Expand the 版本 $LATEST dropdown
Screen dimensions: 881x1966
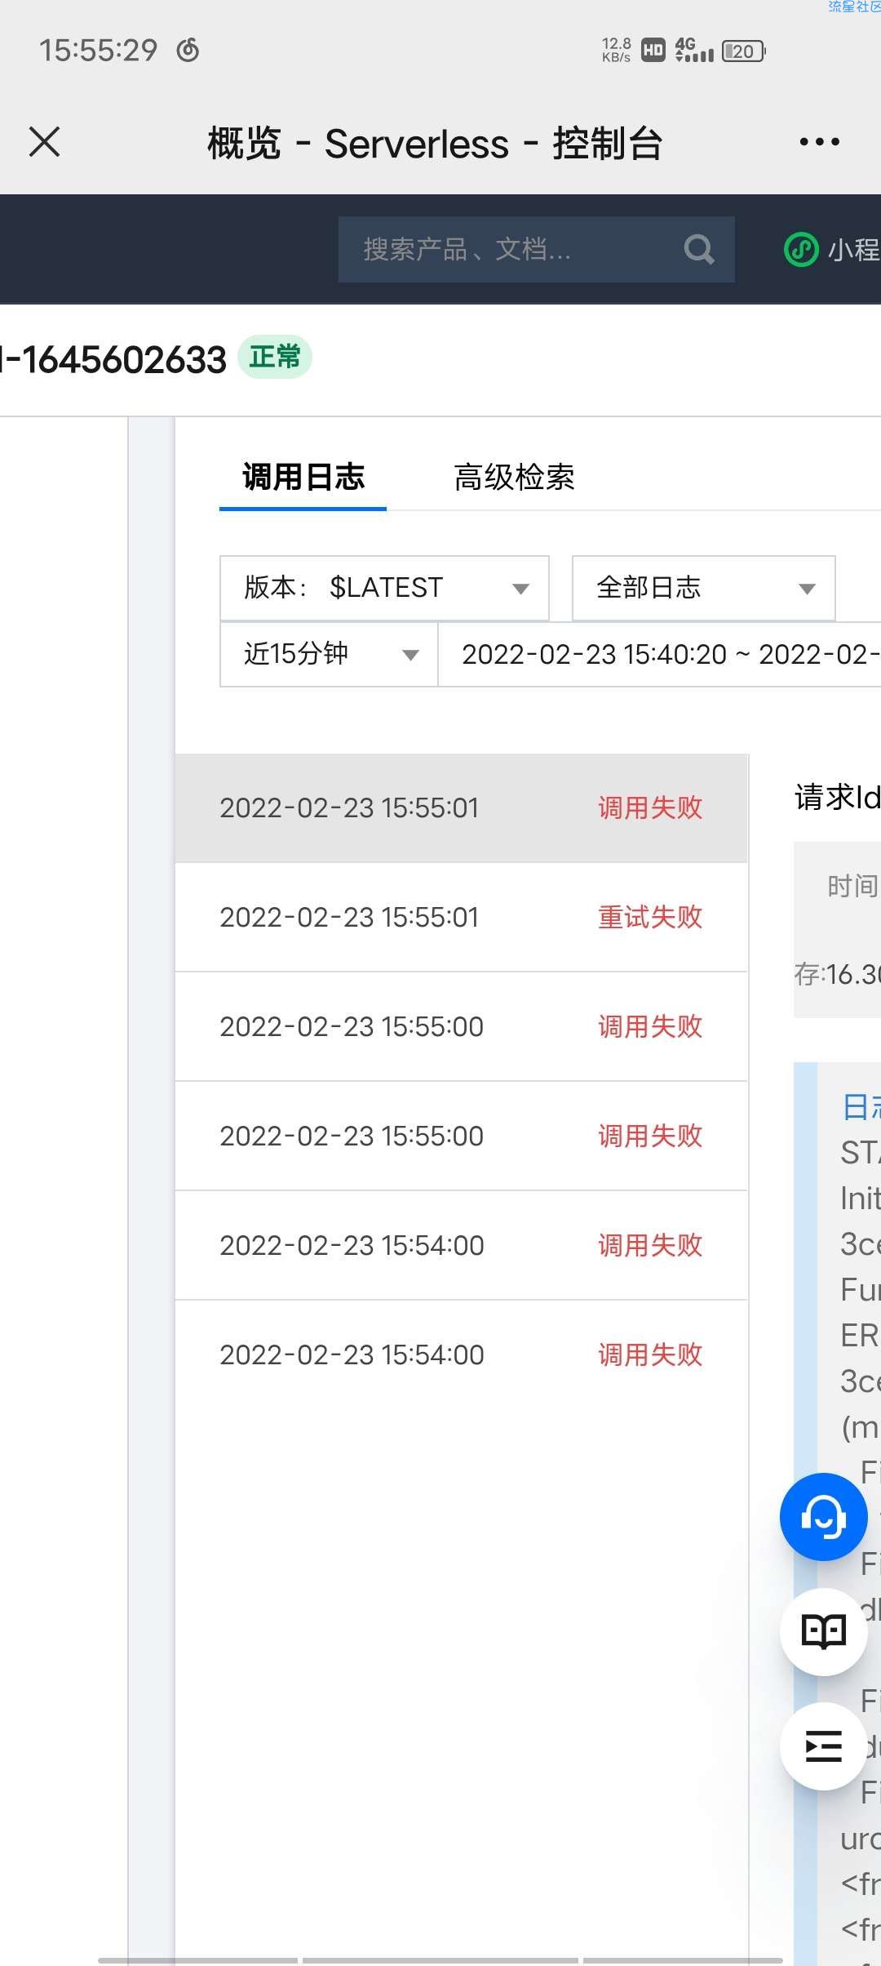pyautogui.click(x=384, y=588)
